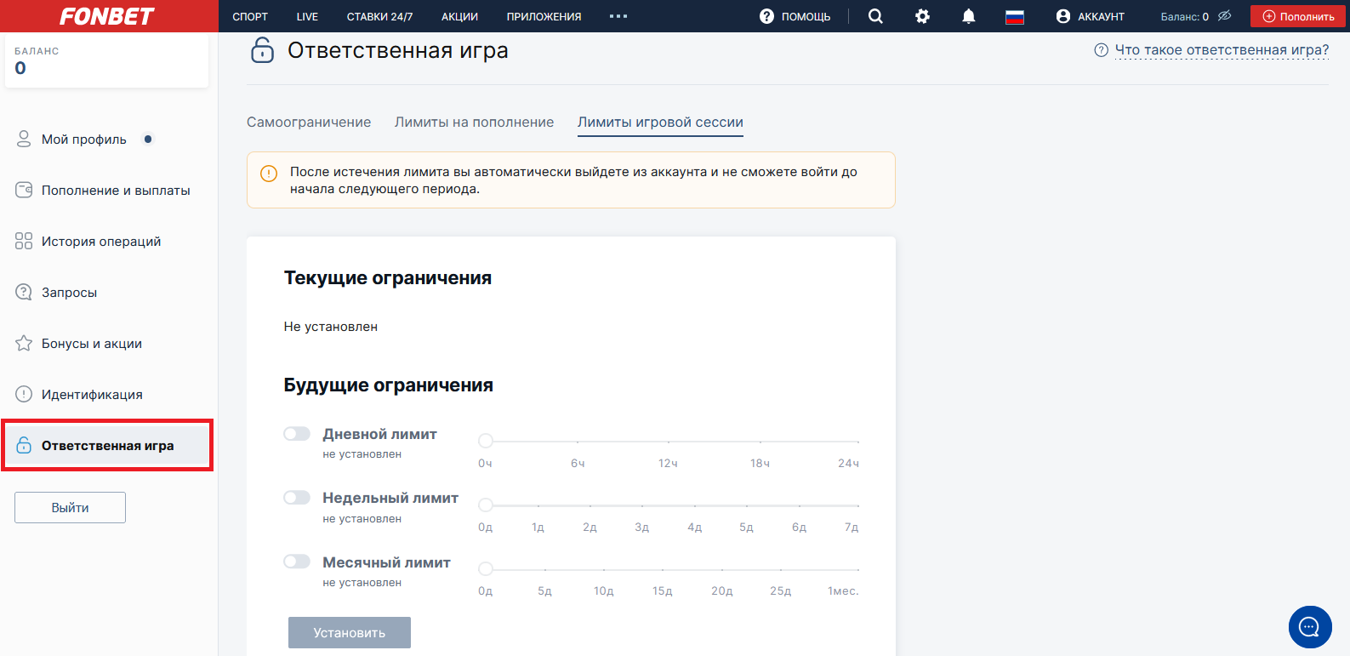Enable the Недельный лимит switch
Viewport: 1350px width, 656px height.
297,498
